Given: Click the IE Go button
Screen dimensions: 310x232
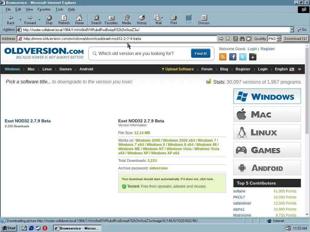Looking at the screenshot, I should tap(302, 30).
